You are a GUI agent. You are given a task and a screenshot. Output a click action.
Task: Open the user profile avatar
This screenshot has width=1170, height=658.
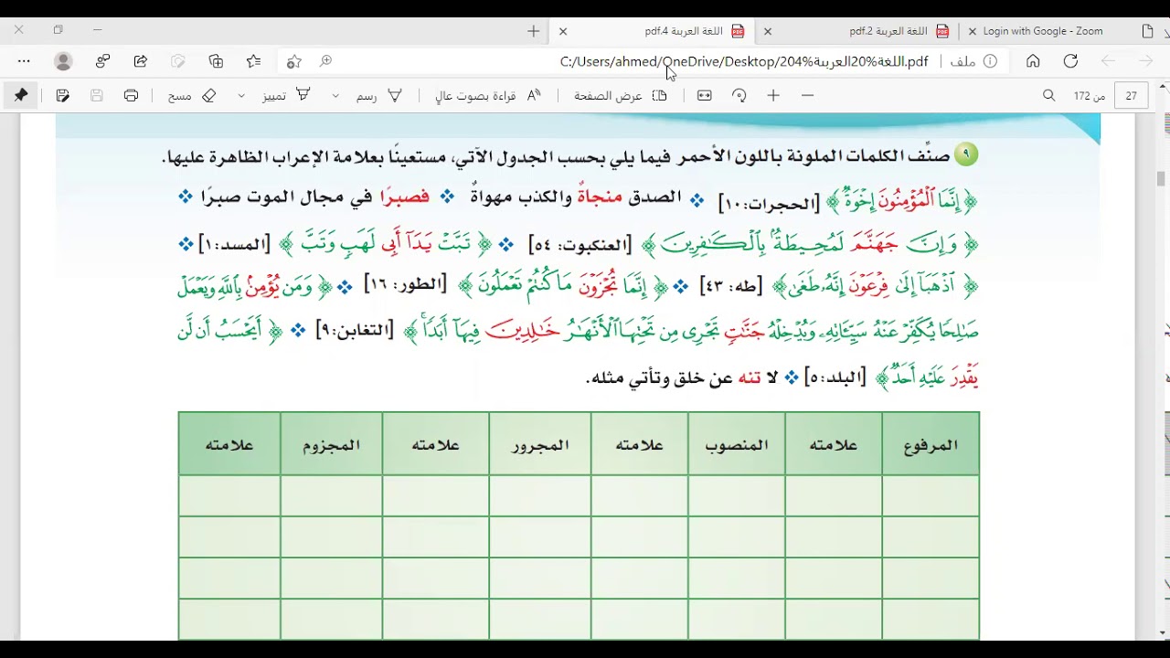(63, 61)
